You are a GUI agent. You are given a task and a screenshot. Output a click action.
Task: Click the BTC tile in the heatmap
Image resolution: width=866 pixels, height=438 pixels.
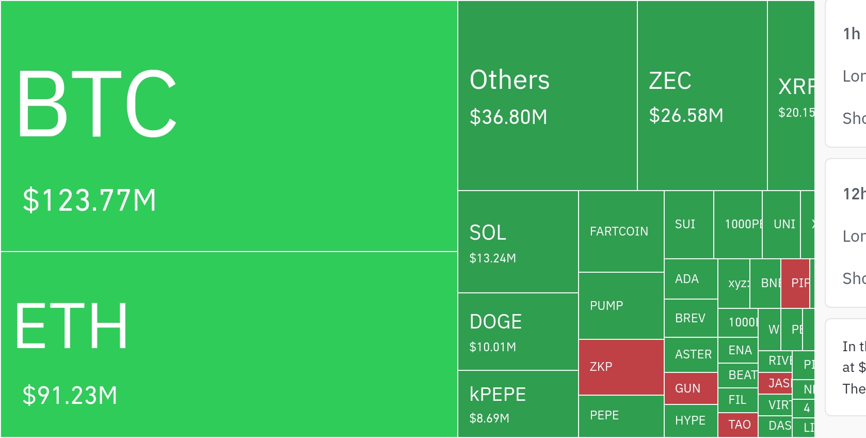coord(229,126)
